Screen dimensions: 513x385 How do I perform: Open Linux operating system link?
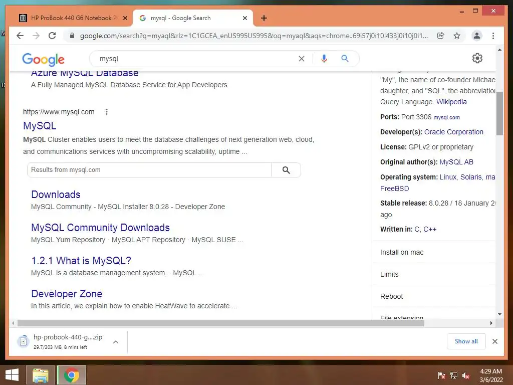[x=448, y=177]
